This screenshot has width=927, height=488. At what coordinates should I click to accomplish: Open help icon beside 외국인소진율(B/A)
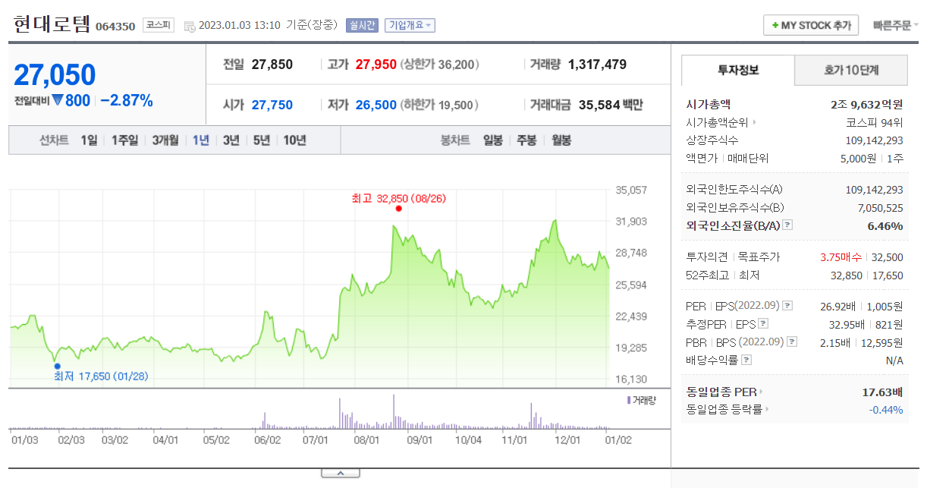pyautogui.click(x=787, y=225)
